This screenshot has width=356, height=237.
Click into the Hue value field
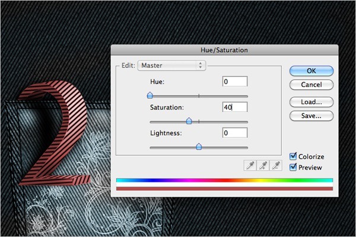coord(235,81)
